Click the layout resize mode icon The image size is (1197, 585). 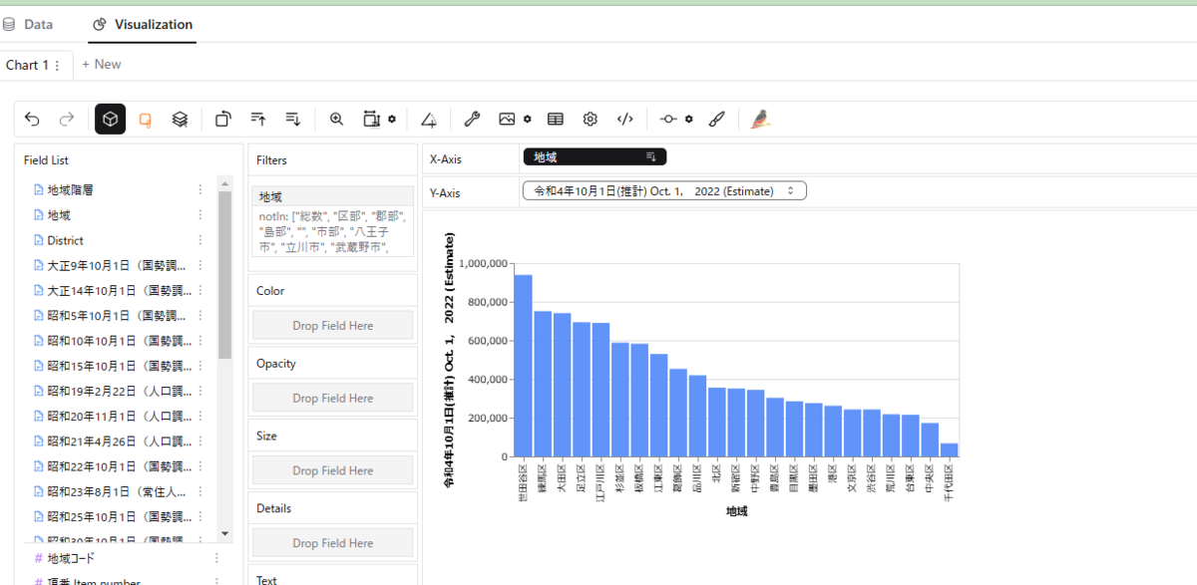point(371,120)
